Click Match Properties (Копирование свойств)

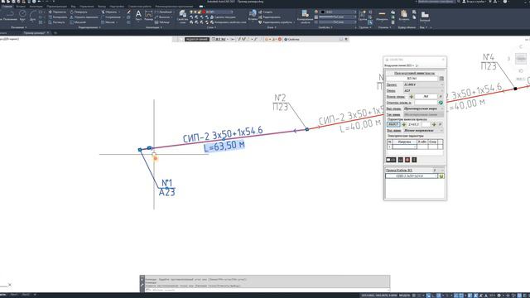pyautogui.click(x=305, y=17)
